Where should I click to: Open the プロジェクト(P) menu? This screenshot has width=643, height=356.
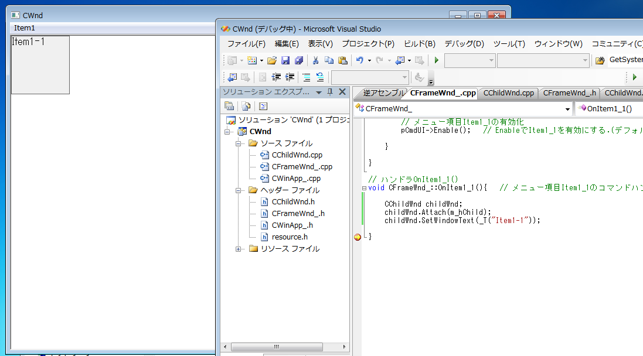(368, 44)
